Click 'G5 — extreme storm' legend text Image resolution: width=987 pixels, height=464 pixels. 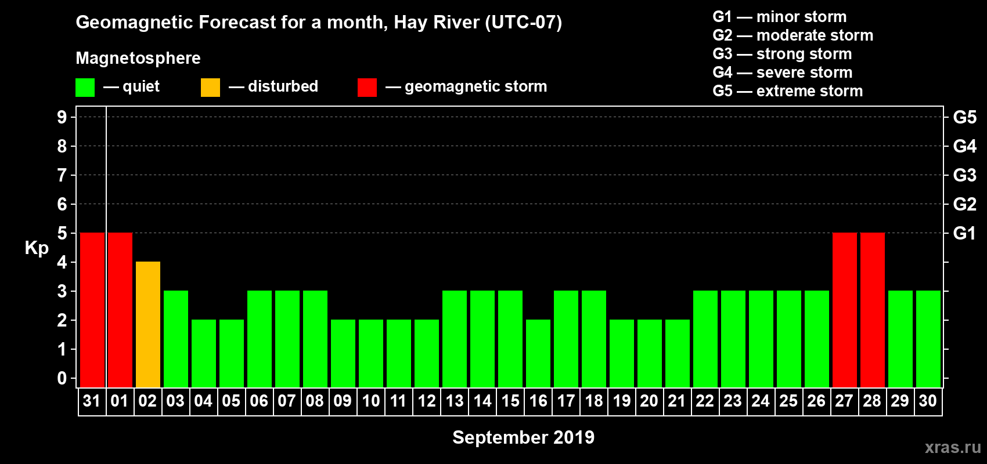click(788, 91)
